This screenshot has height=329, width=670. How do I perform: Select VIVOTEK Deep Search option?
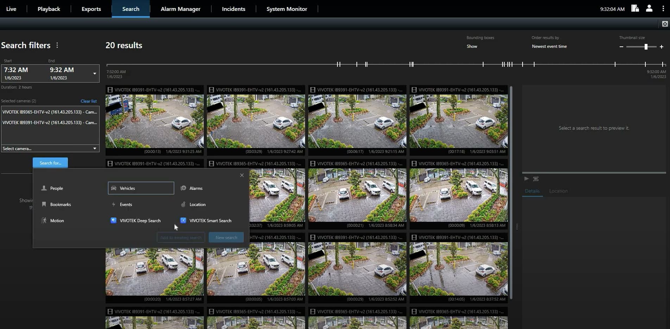click(x=140, y=221)
